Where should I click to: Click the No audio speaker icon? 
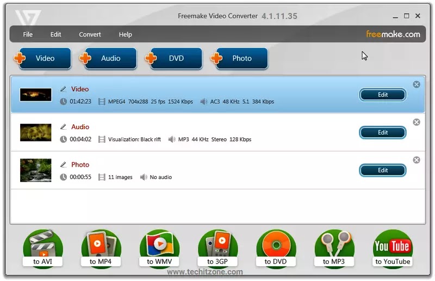point(144,177)
